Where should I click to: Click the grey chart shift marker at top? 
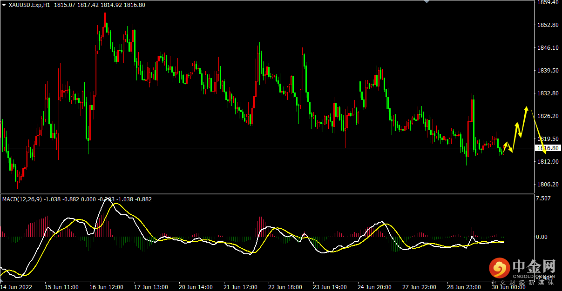pos(426,2)
